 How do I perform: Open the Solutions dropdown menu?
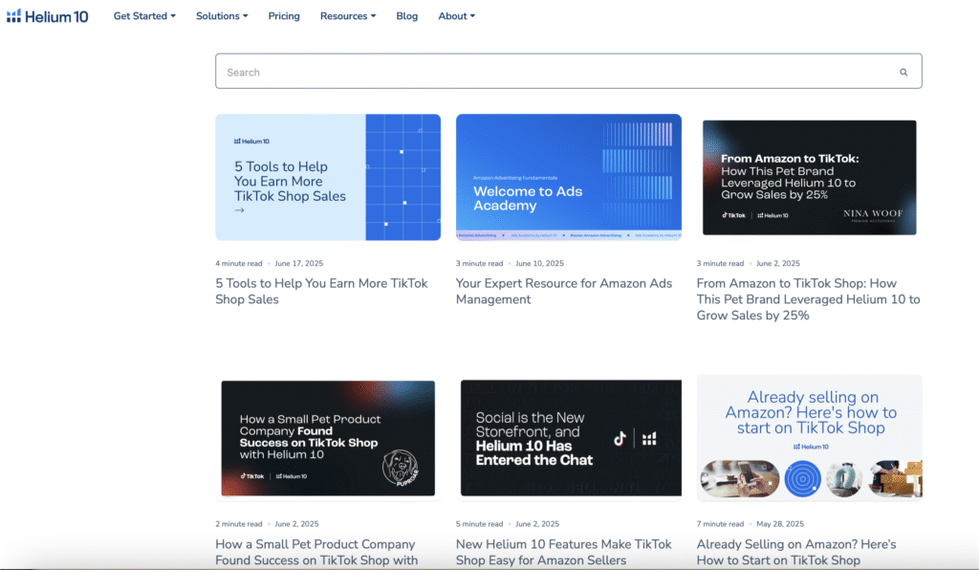point(222,16)
